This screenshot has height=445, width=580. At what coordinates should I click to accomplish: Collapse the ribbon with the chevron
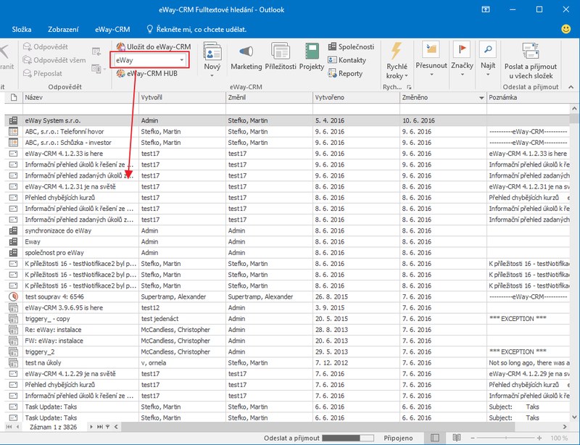[571, 87]
